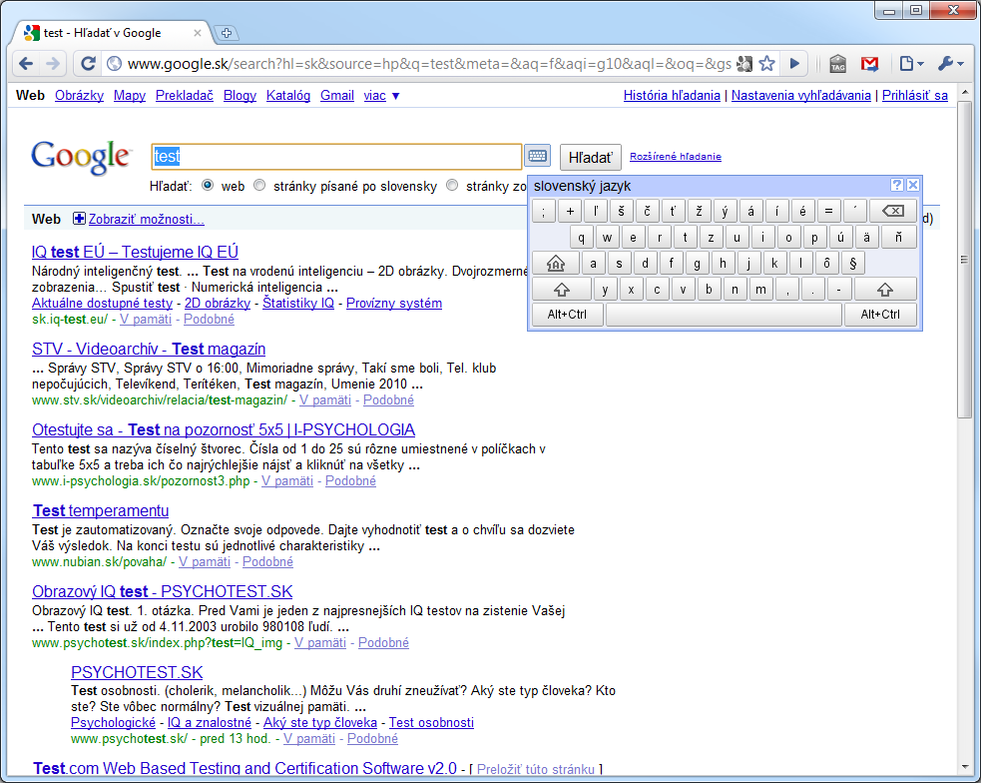
Task: Tap right shift key on virtual keyboard
Action: pos(884,290)
